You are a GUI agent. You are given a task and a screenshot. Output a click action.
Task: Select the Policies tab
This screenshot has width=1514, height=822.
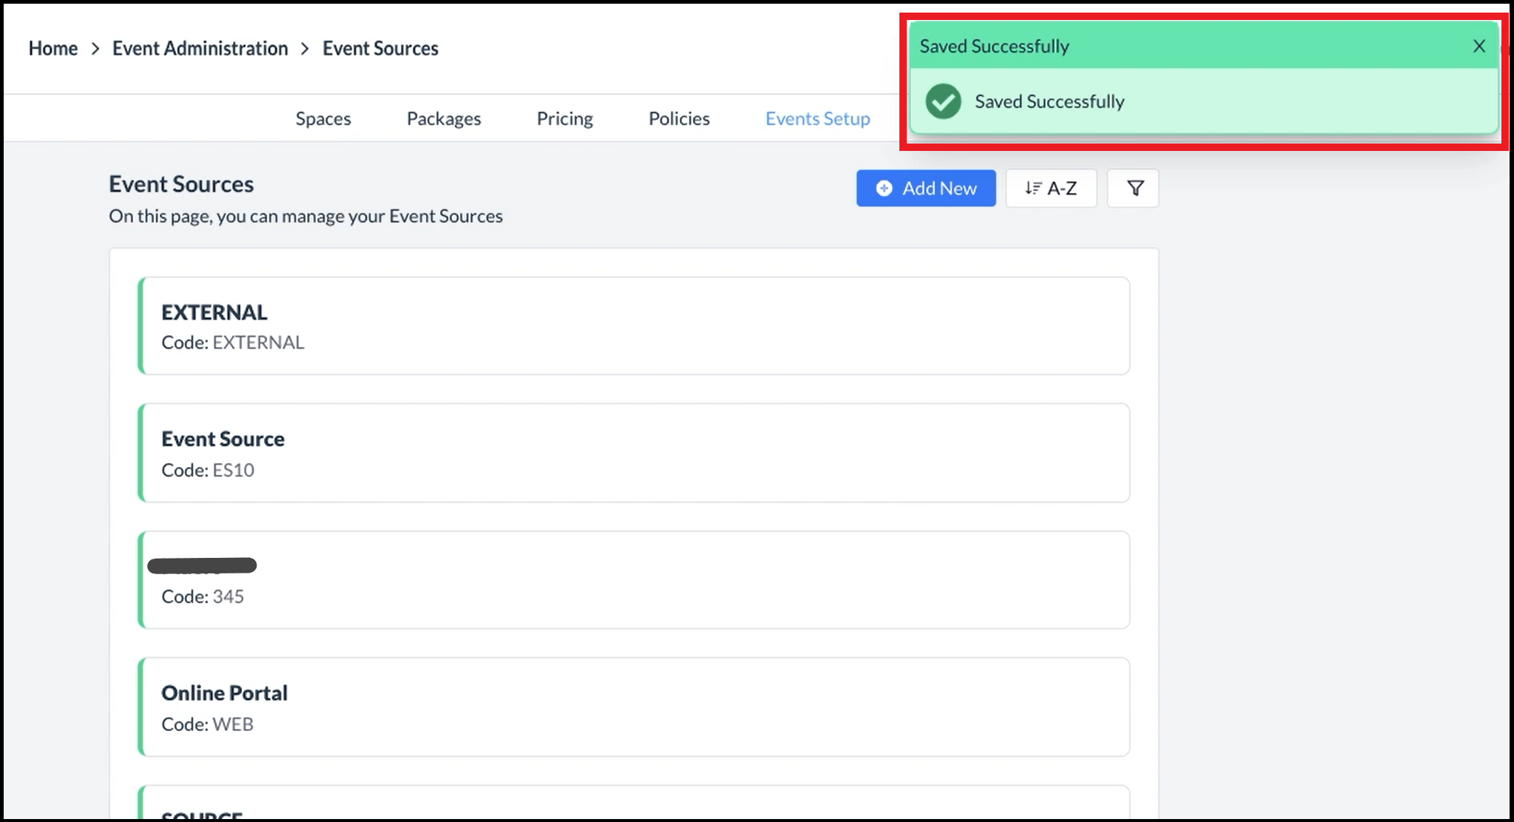[x=678, y=119]
